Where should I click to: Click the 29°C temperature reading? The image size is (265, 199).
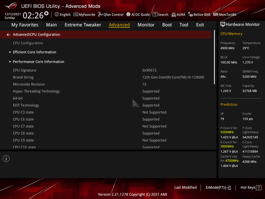[x=246, y=48]
